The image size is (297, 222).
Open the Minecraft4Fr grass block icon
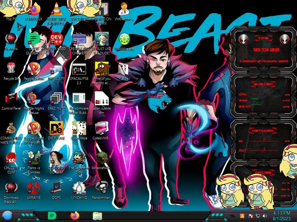[x=102, y=161]
